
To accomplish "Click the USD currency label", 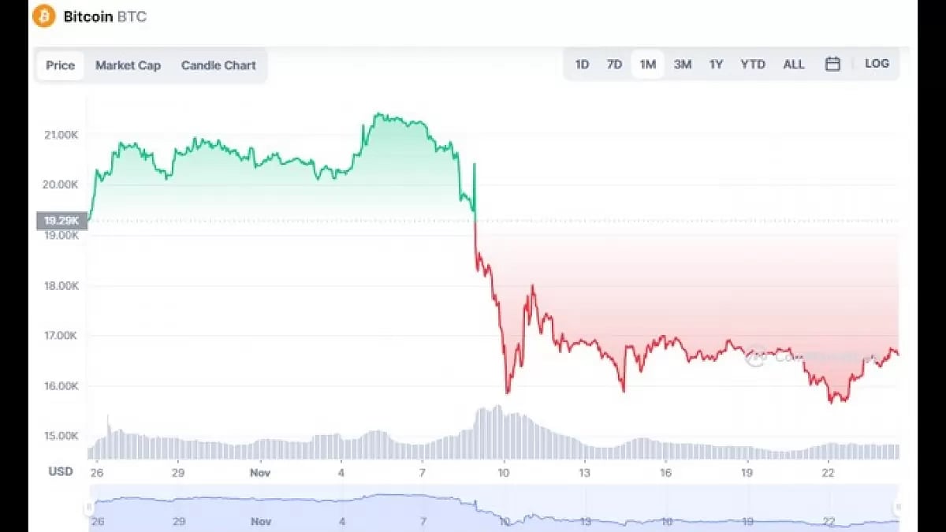I will pyautogui.click(x=59, y=471).
